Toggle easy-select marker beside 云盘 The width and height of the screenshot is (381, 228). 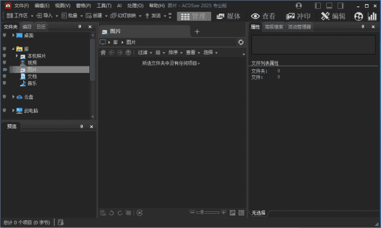point(4,97)
